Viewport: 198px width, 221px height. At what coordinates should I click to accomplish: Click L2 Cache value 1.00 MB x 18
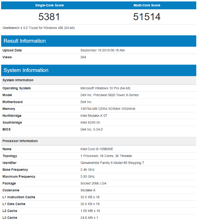point(90,211)
